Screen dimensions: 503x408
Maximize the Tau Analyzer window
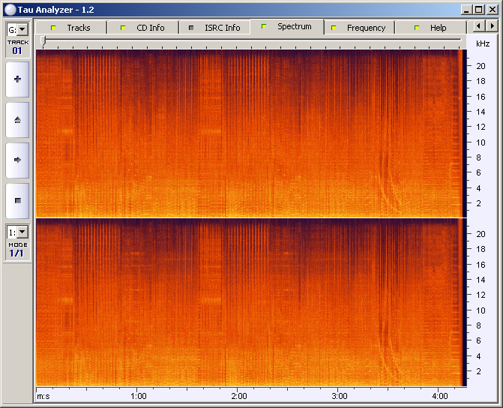tap(478, 9)
